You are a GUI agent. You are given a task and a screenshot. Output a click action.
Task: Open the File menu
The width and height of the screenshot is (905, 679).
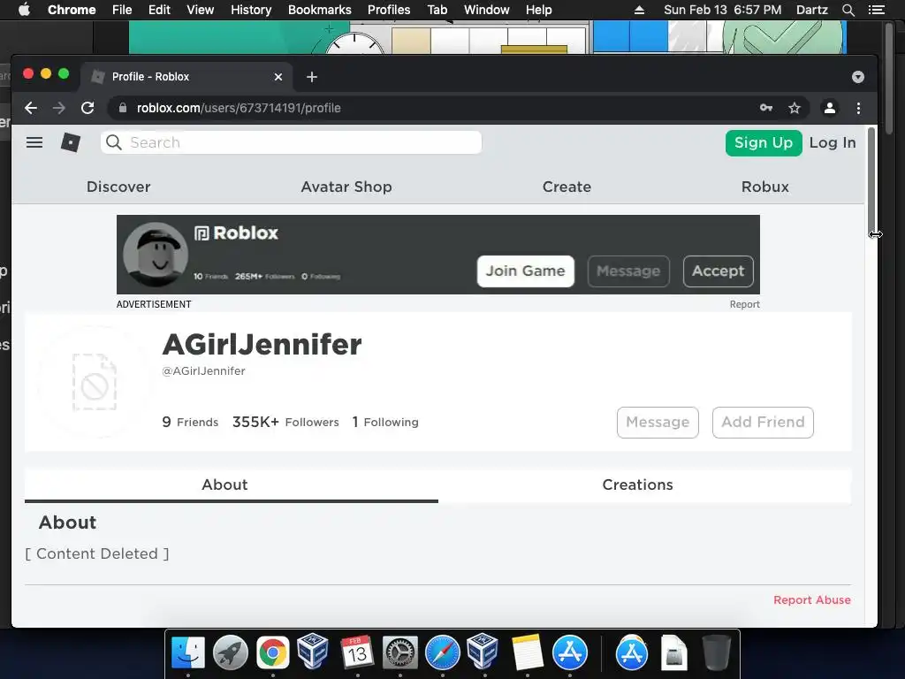(122, 10)
